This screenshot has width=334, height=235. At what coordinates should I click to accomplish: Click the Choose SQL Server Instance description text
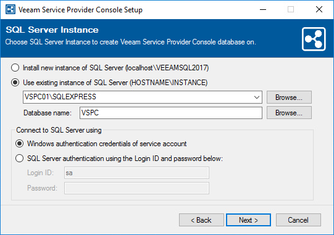coord(130,42)
